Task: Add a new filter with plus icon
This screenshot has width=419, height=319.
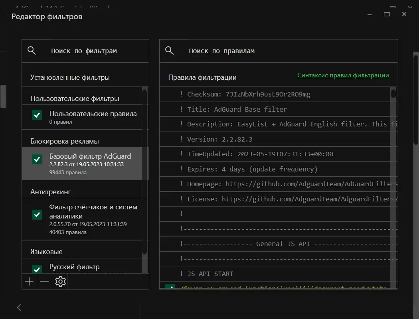Action: 29,282
